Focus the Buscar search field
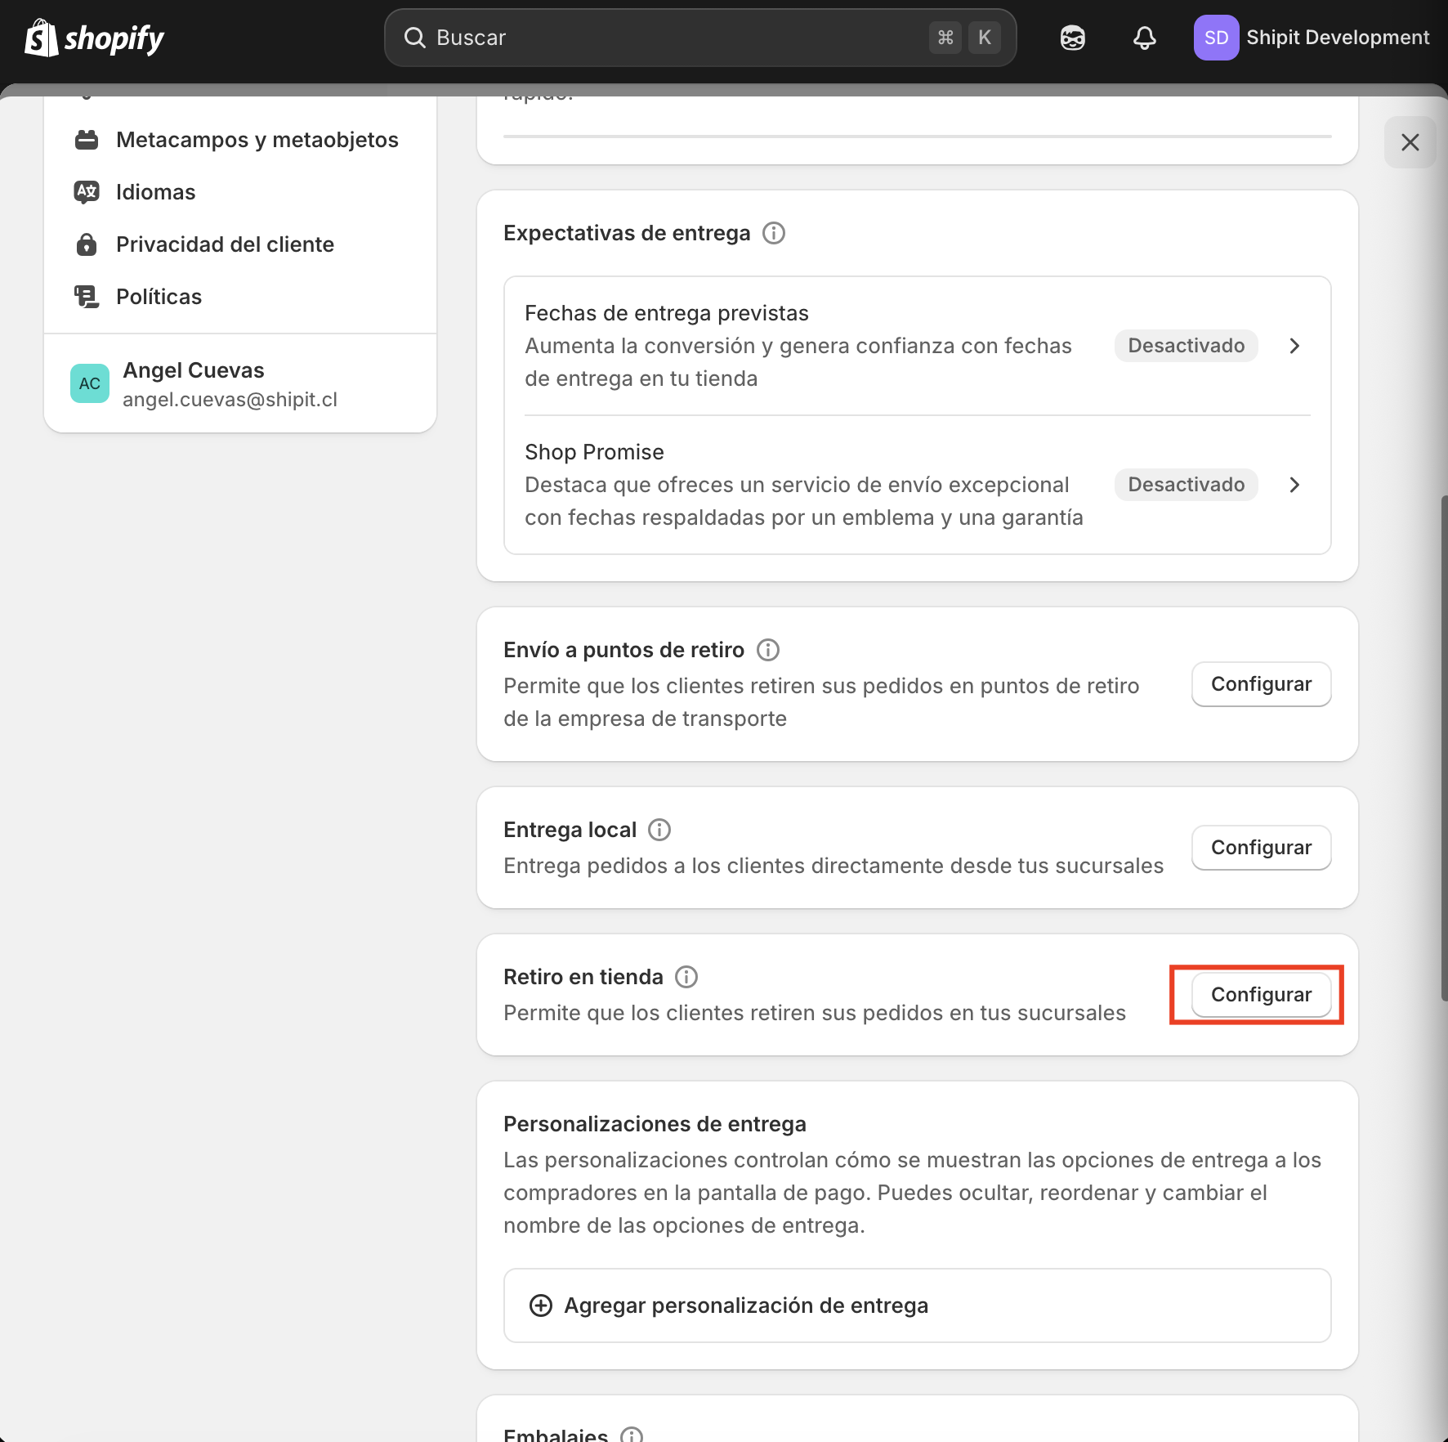1448x1442 pixels. 678,38
